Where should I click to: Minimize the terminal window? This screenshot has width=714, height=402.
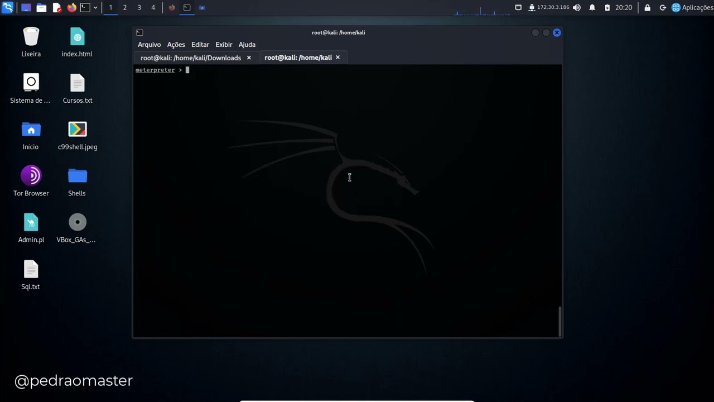click(x=535, y=32)
